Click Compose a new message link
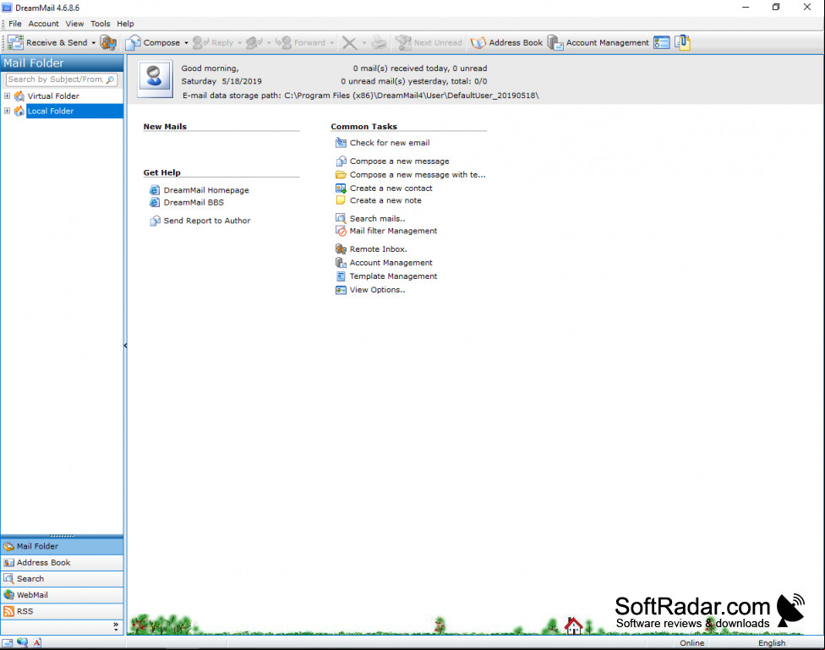 tap(399, 161)
